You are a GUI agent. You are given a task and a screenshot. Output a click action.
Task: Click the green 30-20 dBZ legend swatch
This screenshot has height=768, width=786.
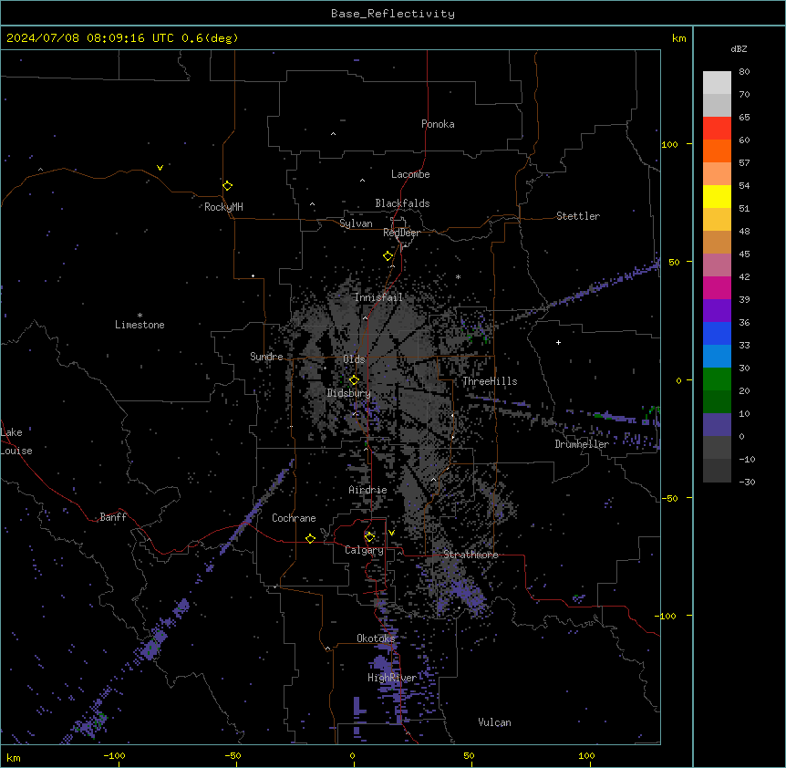pos(717,379)
